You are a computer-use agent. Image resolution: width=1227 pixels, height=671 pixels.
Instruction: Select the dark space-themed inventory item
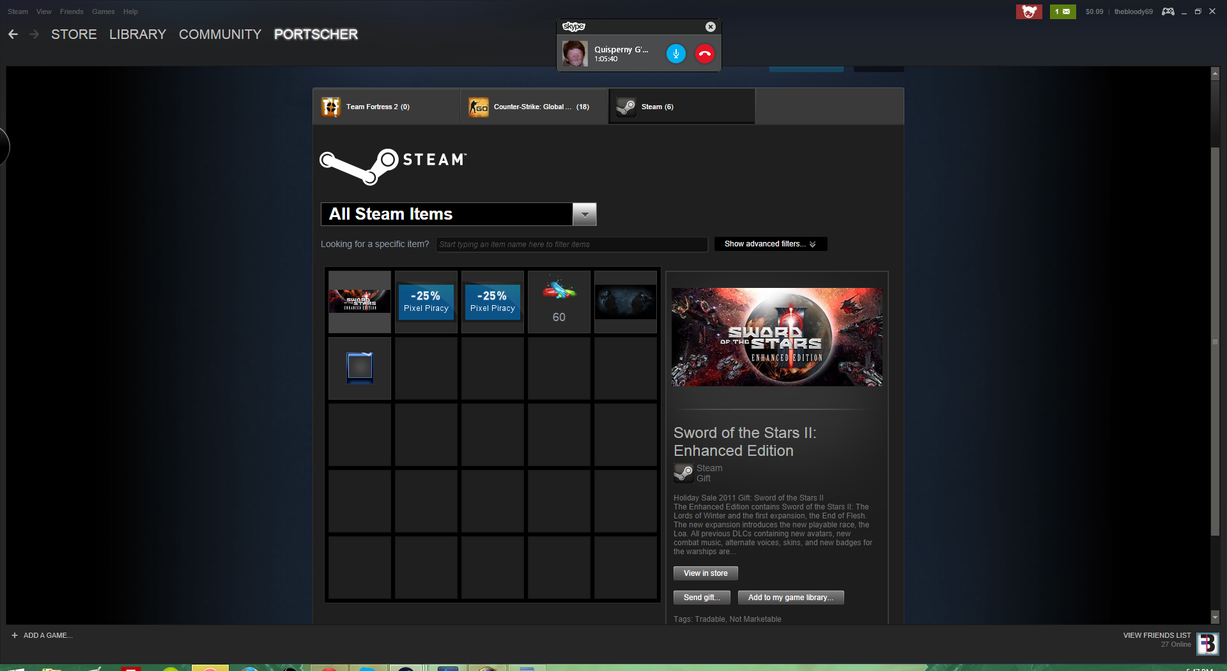pyautogui.click(x=626, y=302)
